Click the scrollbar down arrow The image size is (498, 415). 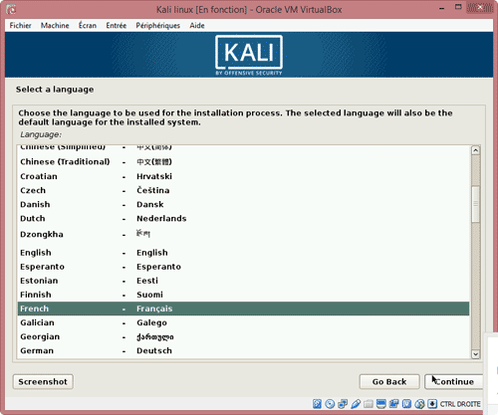(x=475, y=354)
